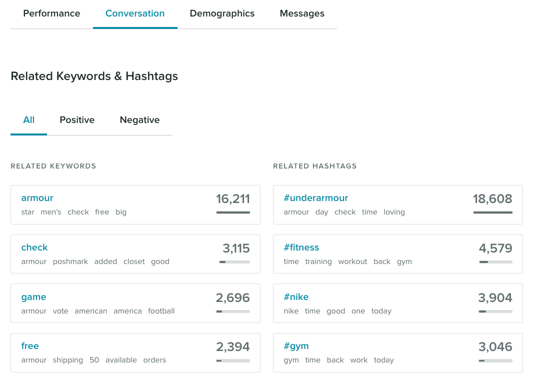The height and width of the screenshot is (379, 534).
Task: Click 'orders' in the free card
Action: [x=154, y=360]
